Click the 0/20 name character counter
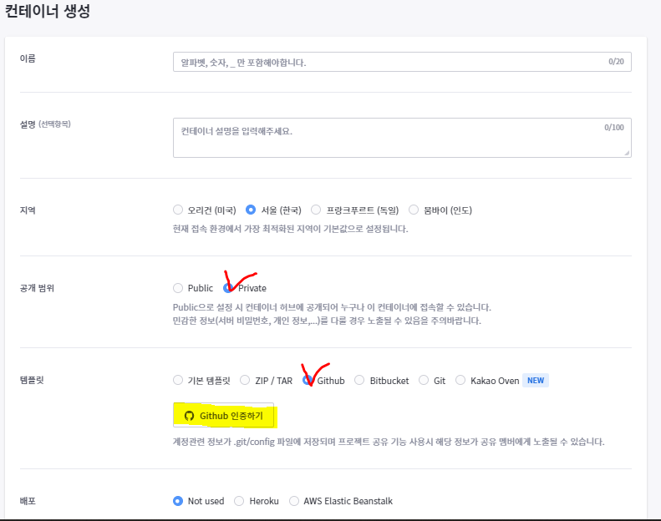 pyautogui.click(x=616, y=62)
